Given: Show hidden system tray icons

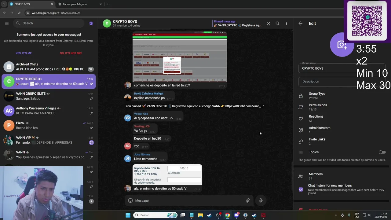Looking at the screenshot, I should pyautogui.click(x=336, y=215).
